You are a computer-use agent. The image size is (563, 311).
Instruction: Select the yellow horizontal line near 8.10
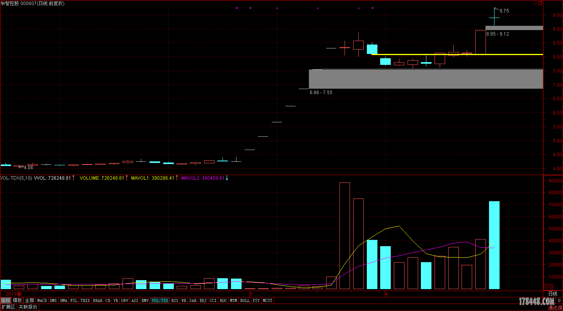click(x=457, y=54)
